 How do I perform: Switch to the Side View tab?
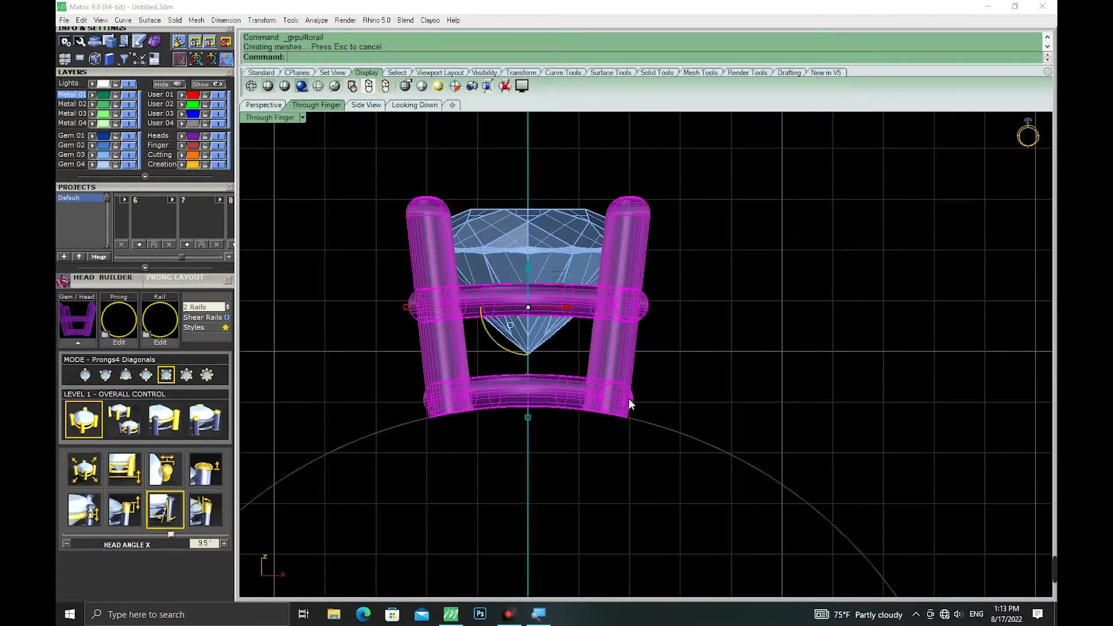click(366, 105)
